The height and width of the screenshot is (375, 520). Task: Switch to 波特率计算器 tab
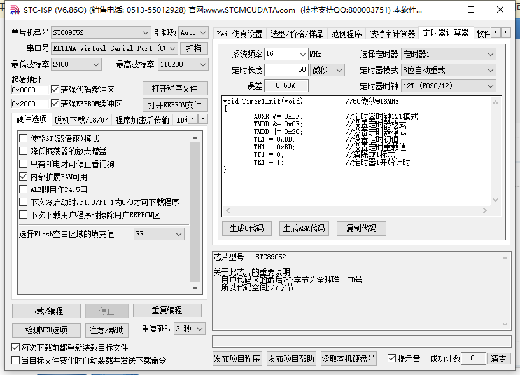[x=392, y=34]
